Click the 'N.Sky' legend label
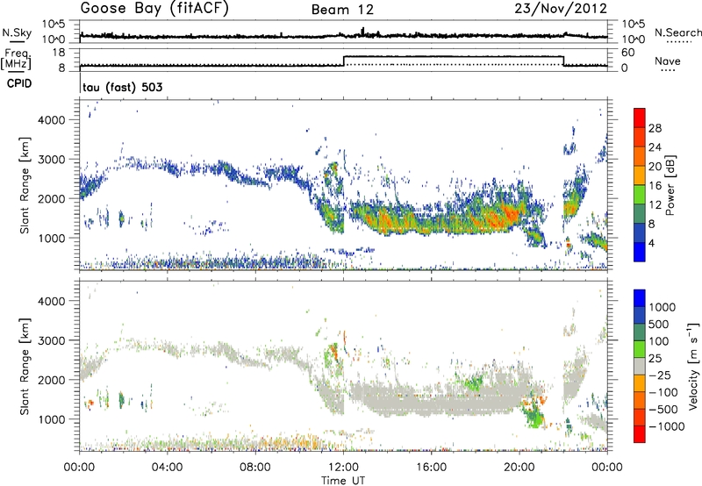Image resolution: width=702 pixels, height=486 pixels. click(x=17, y=33)
